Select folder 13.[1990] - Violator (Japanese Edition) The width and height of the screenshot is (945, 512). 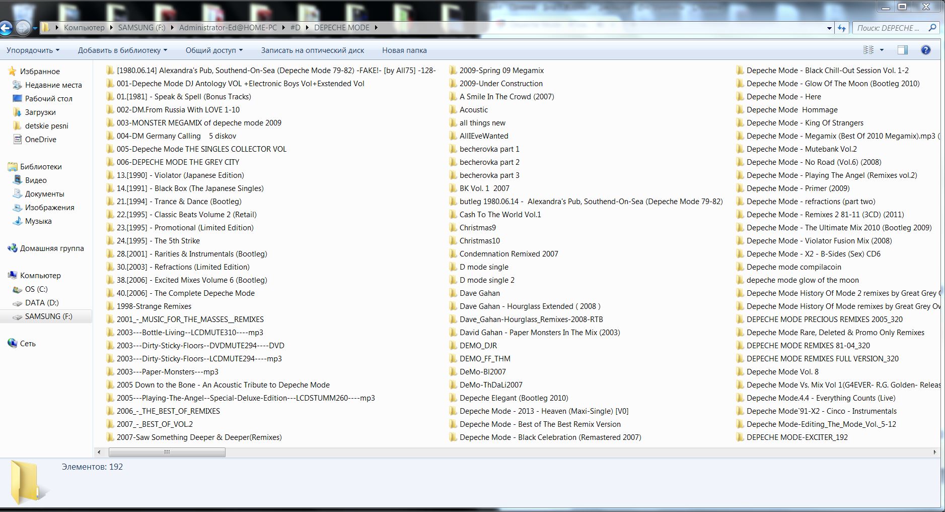pos(180,175)
